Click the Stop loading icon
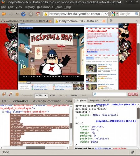The height and width of the screenshot is (156, 140). click(x=31, y=14)
